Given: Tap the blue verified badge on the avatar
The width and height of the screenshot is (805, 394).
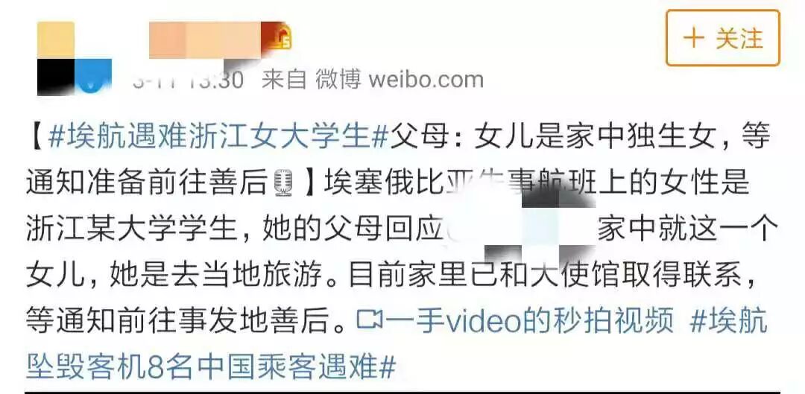Looking at the screenshot, I should click(x=93, y=78).
